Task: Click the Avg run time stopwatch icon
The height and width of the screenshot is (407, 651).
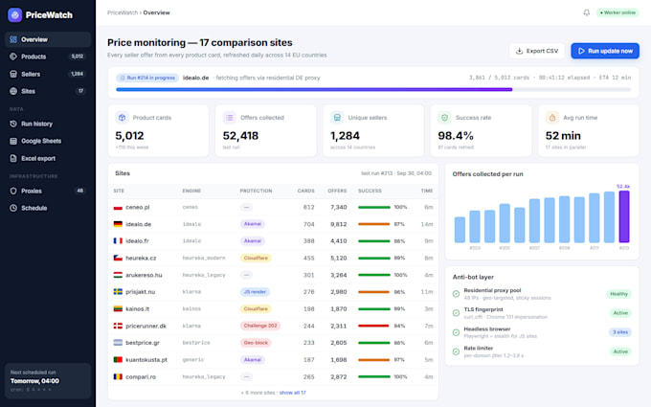Action: [x=552, y=118]
